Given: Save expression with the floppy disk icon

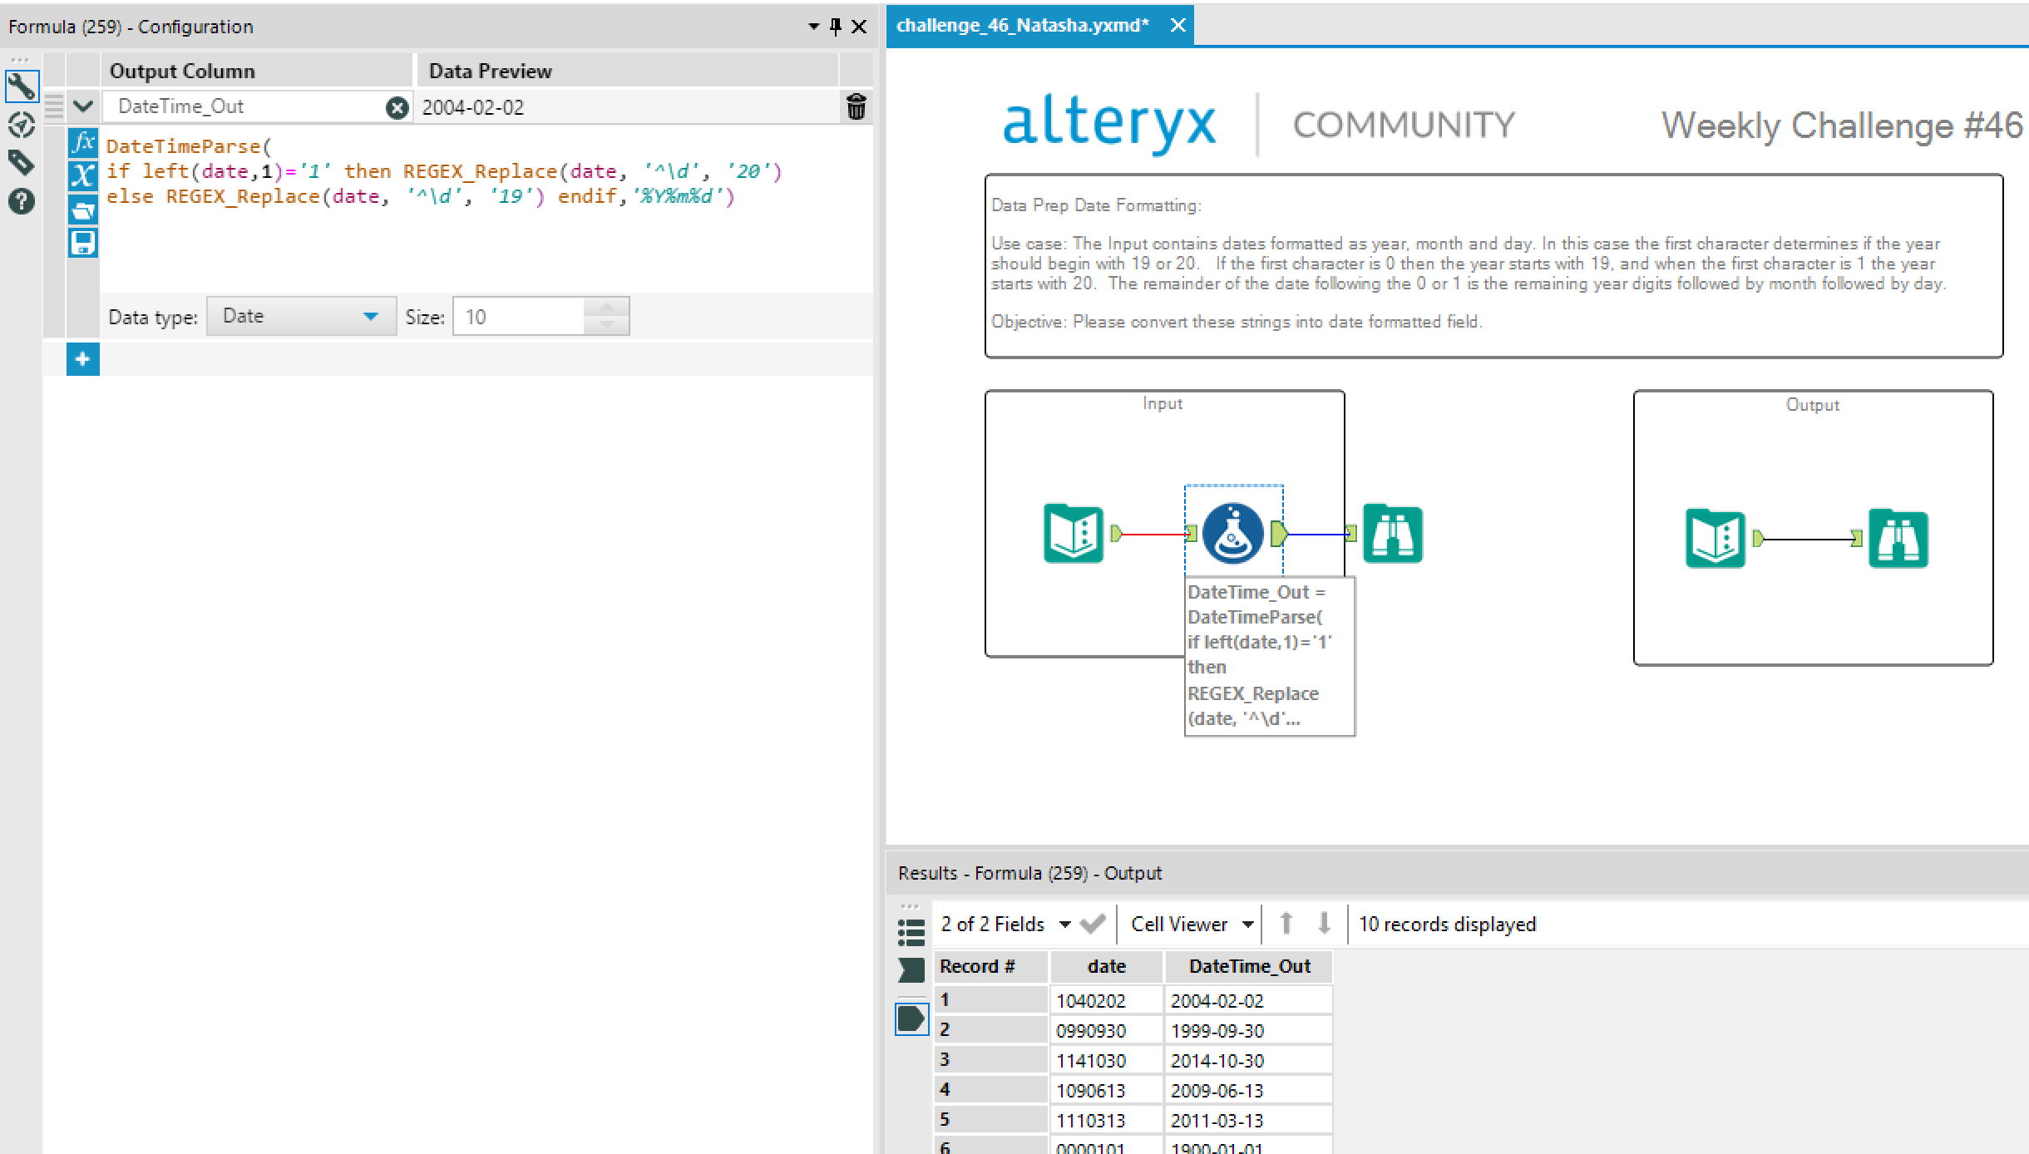Looking at the screenshot, I should pos(82,243).
